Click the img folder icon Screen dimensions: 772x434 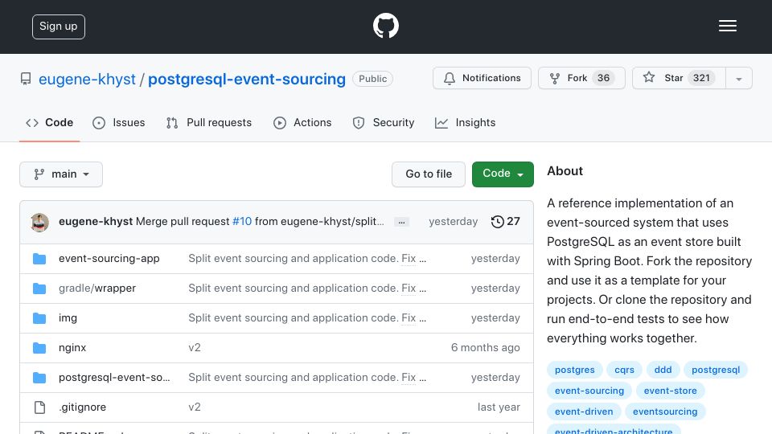[x=39, y=318]
